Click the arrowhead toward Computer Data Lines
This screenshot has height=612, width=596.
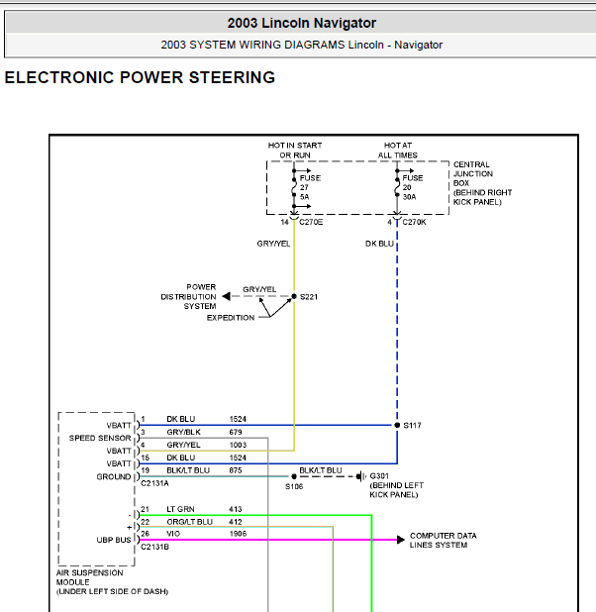point(401,540)
